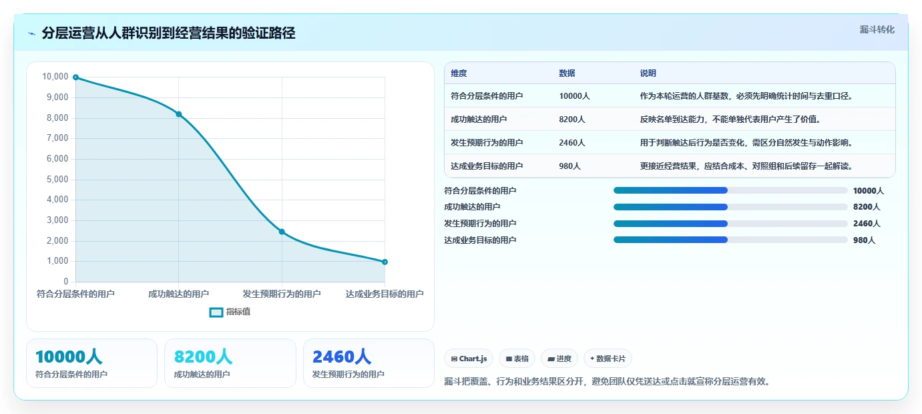Click progress list label 符合分层条件的用户
The image size is (922, 414).
(480, 191)
